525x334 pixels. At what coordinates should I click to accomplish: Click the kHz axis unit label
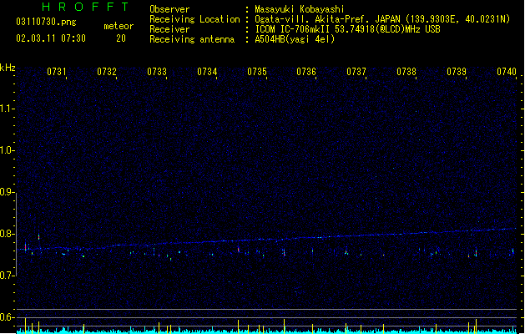[x=8, y=68]
